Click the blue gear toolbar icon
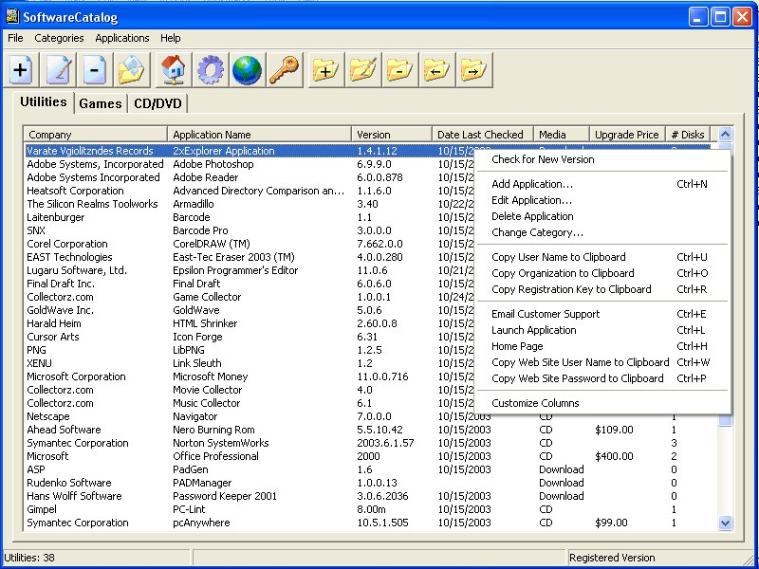This screenshot has height=569, width=759. click(x=211, y=70)
